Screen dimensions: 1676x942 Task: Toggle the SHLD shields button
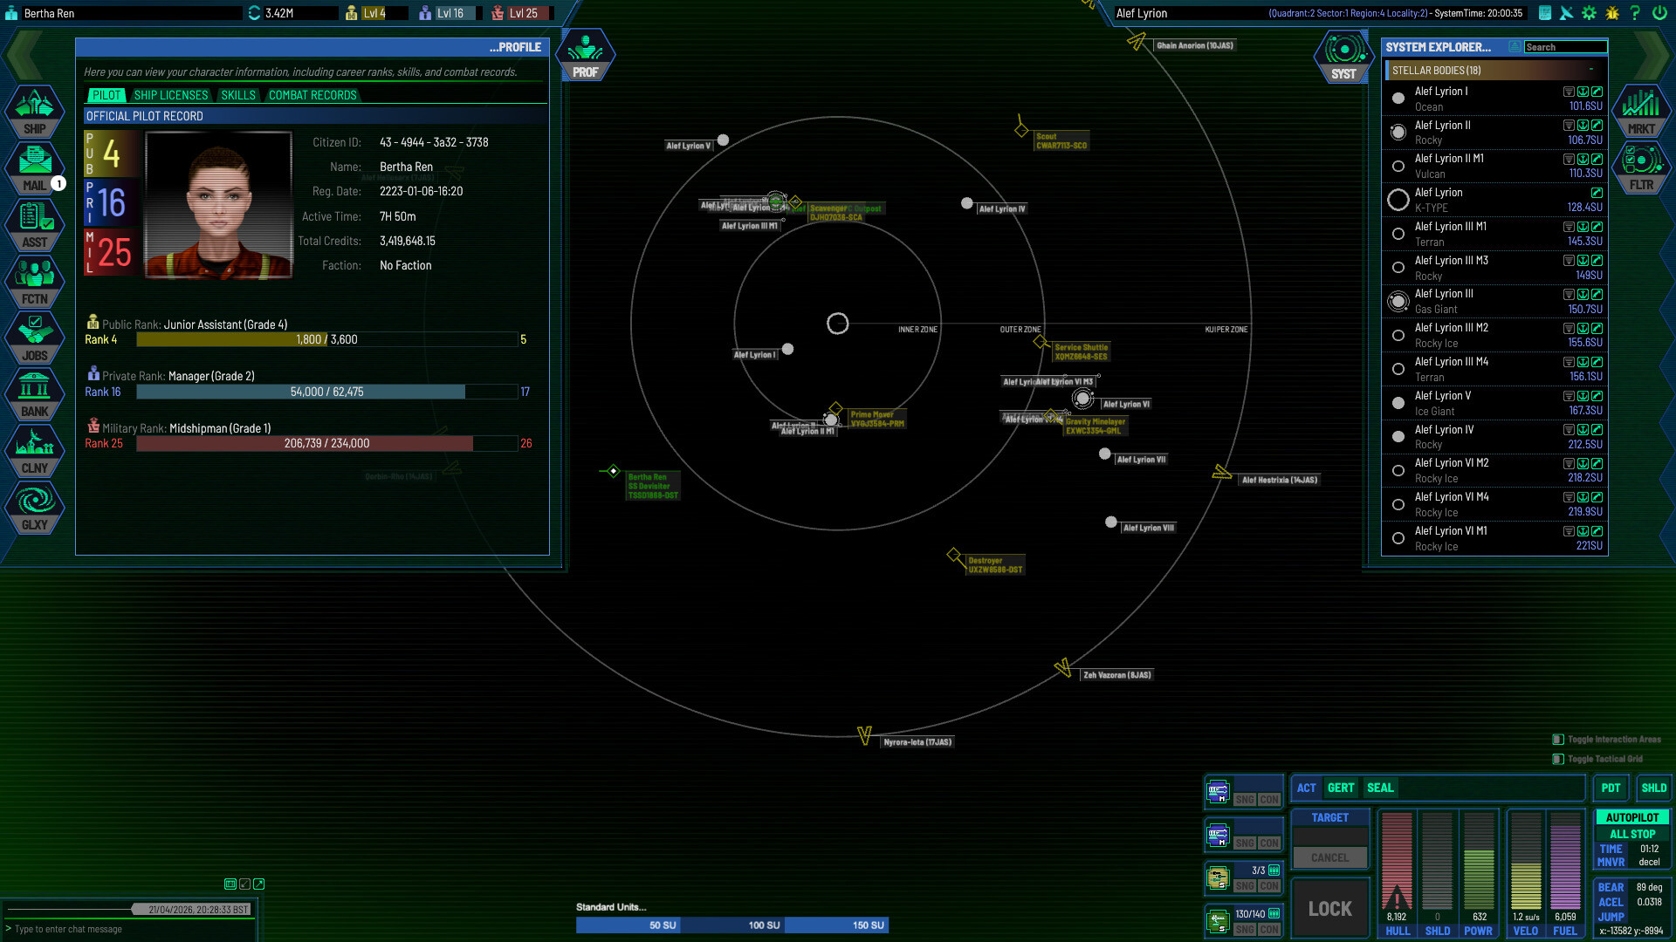coord(1653,788)
